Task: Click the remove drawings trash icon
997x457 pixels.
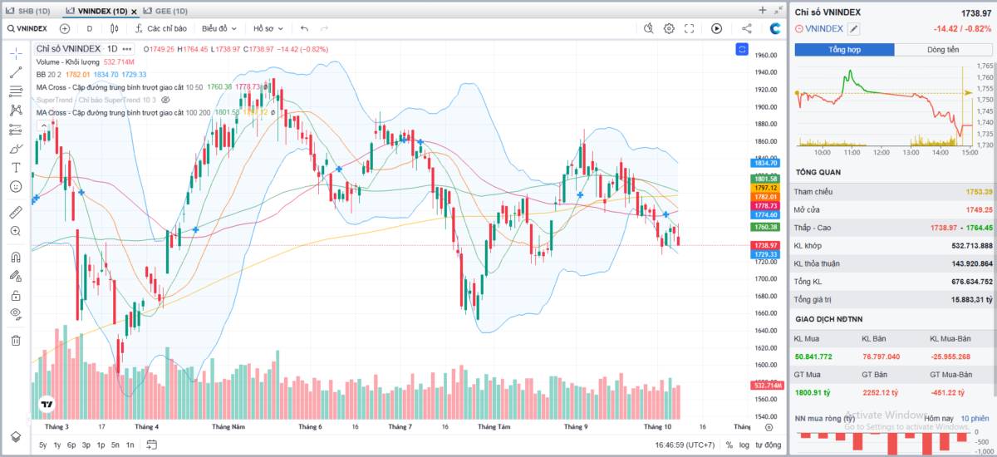Action: coord(15,340)
